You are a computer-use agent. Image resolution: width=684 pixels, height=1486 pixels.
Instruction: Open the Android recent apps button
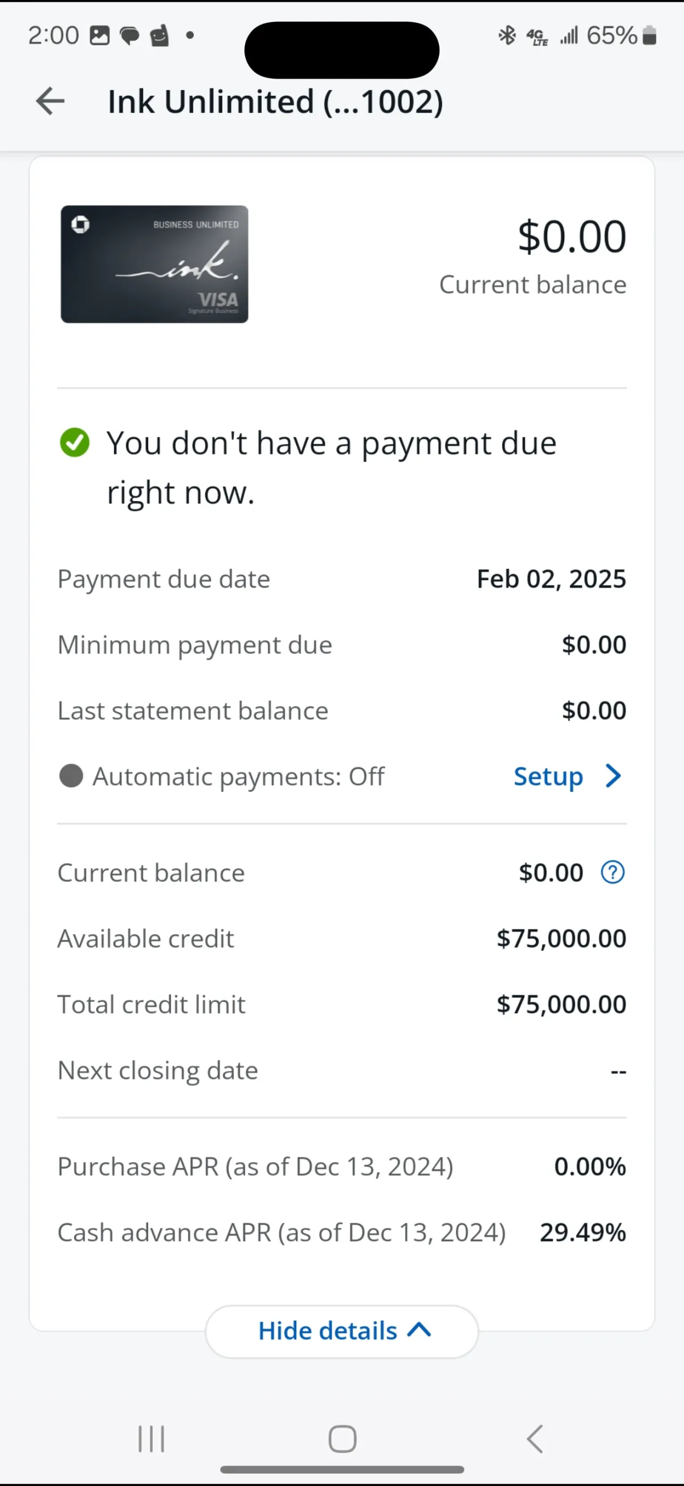[151, 1439]
